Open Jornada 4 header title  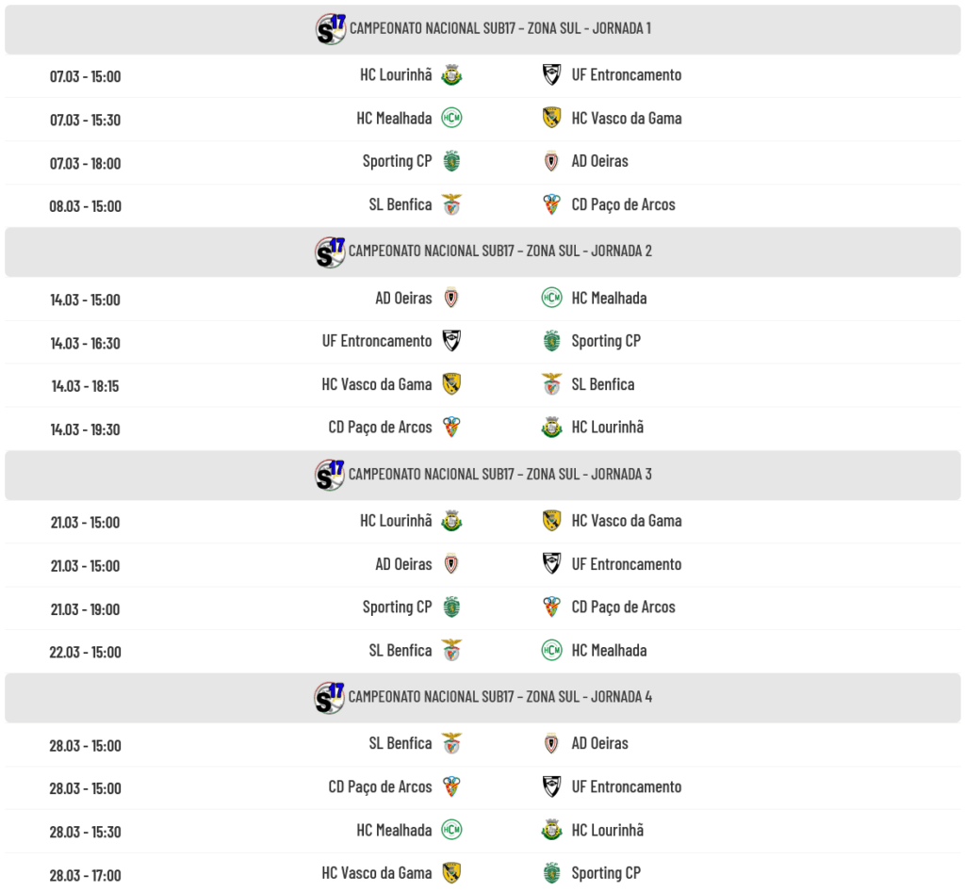pos(499,697)
